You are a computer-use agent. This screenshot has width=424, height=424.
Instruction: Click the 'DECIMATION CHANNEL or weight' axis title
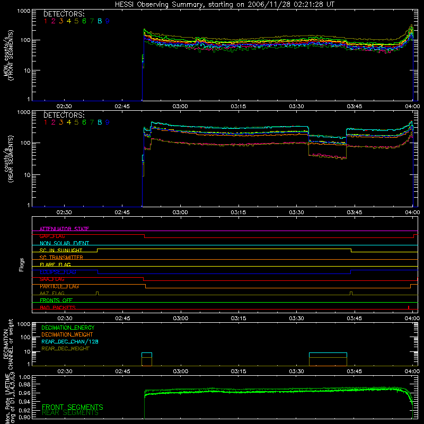[x=8, y=344]
